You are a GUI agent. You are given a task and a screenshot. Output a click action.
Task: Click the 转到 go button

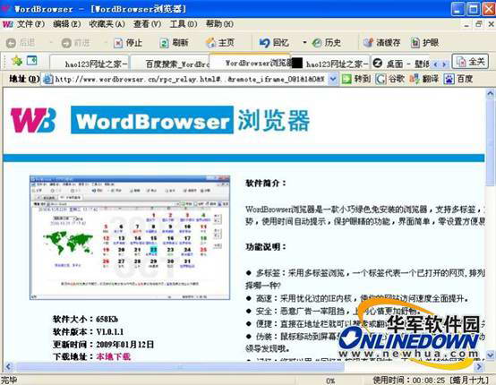(x=356, y=79)
